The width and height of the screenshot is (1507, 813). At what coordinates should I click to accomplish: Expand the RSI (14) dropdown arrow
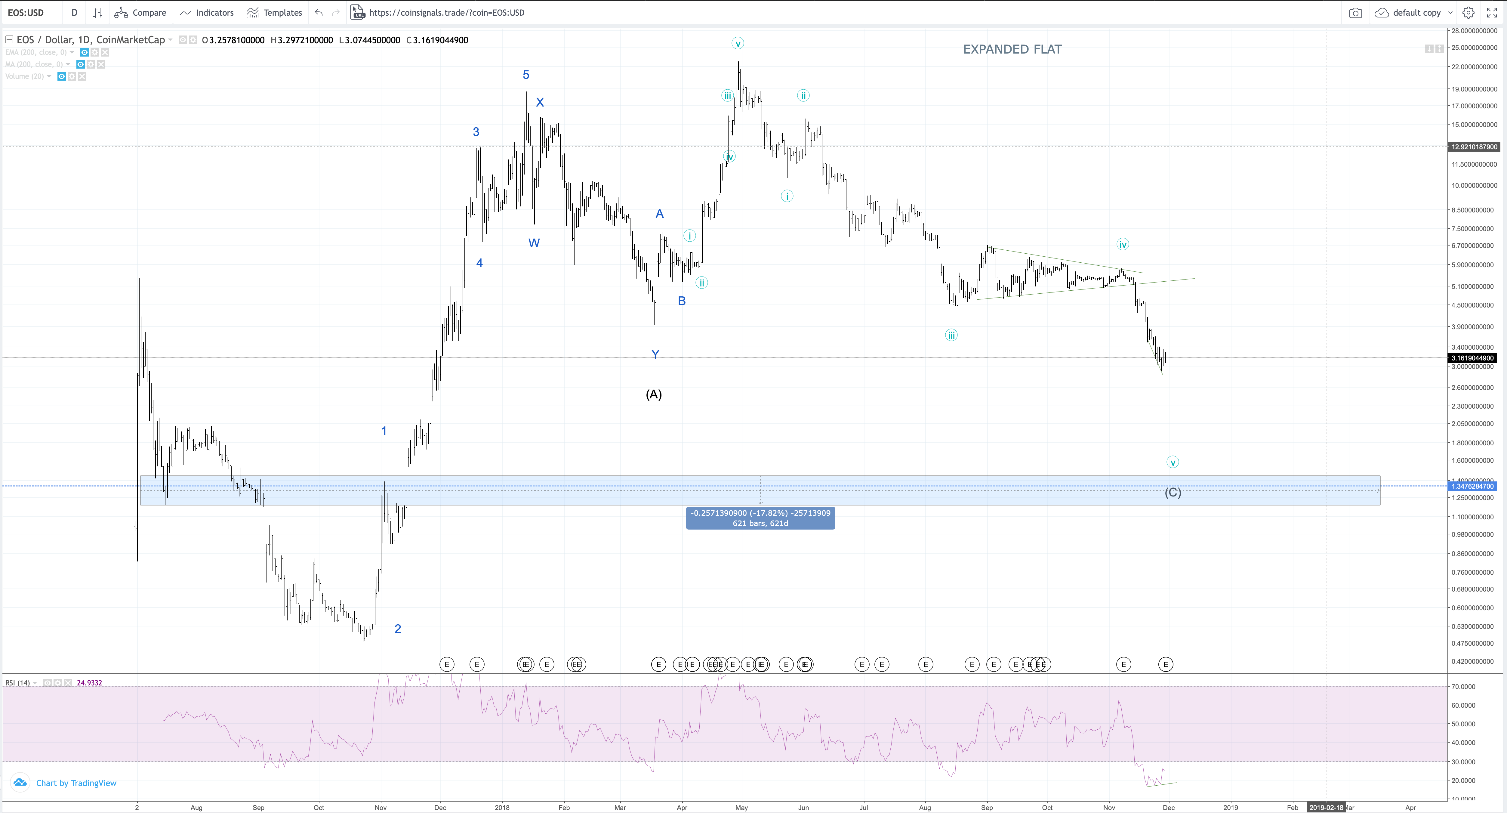pyautogui.click(x=35, y=682)
